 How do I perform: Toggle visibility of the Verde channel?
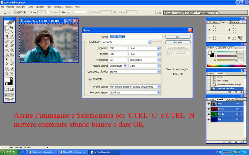[209, 114]
